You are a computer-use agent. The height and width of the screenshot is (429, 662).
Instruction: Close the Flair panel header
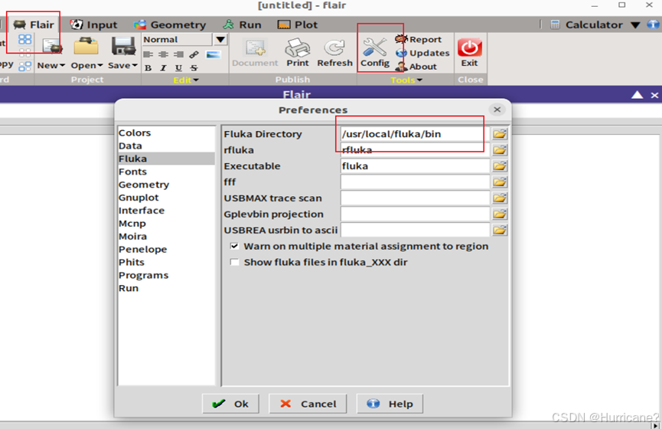pyautogui.click(x=654, y=95)
